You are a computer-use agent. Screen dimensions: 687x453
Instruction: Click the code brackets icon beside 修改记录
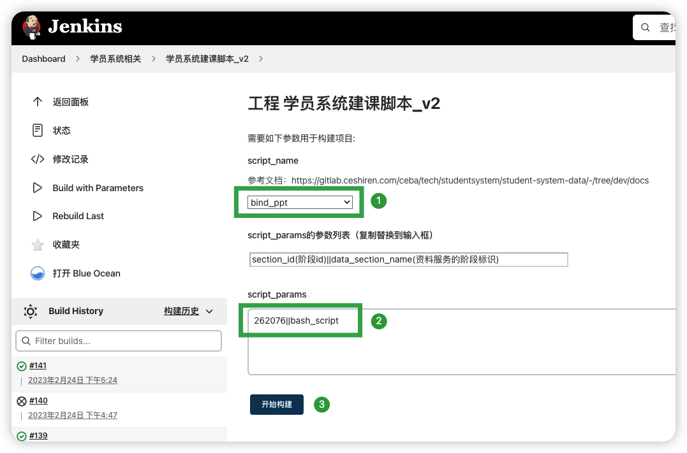pos(38,159)
